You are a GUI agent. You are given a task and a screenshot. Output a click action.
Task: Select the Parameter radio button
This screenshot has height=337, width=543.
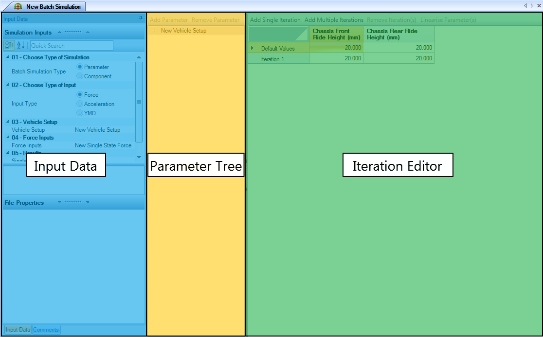point(80,67)
